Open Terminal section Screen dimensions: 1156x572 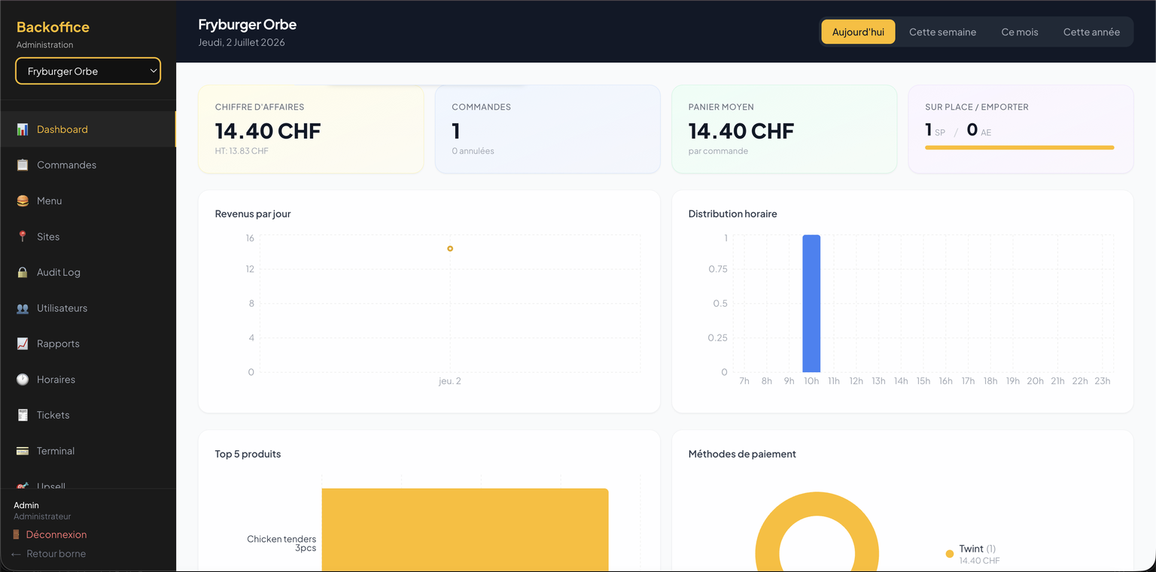(x=88, y=451)
